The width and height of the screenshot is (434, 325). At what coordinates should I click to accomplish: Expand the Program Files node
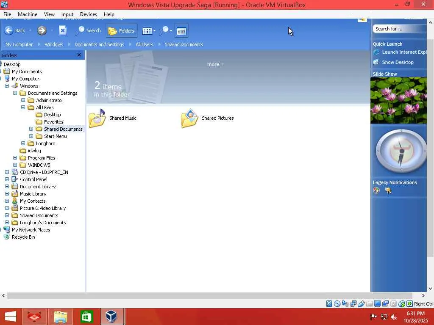[x=15, y=157]
